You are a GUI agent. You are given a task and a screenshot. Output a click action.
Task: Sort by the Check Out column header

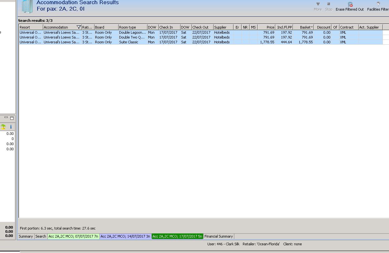tap(203, 27)
